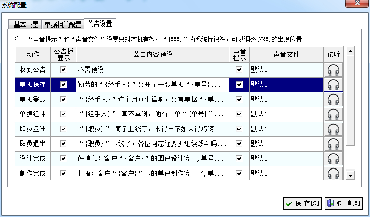This screenshot has height=217, width=370.
Task: Uncheck 公告板显示 for 职员登陆 row
Action: tap(63, 129)
